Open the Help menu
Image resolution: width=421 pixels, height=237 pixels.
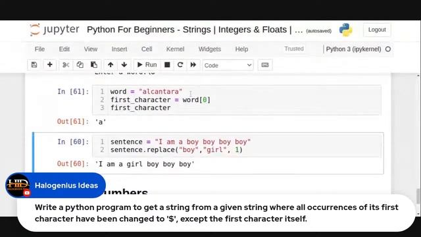241,49
